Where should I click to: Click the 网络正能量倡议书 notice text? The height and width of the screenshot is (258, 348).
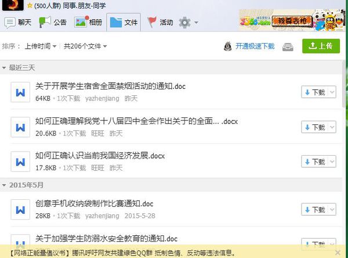tap(122, 253)
